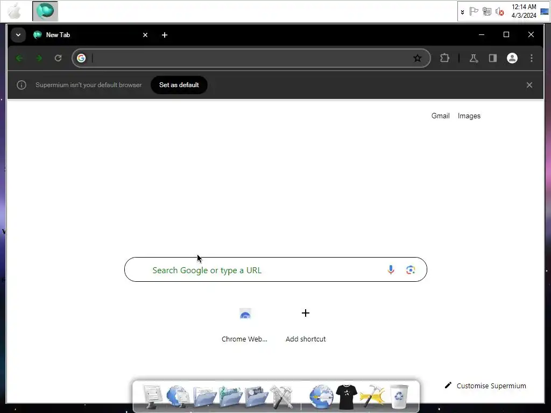The image size is (551, 413).
Task: Open a new tab with plus button
Action: point(165,35)
